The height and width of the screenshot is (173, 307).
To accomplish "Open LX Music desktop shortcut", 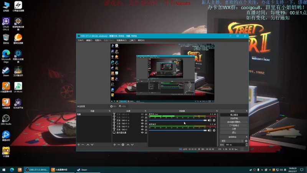I will [18, 88].
